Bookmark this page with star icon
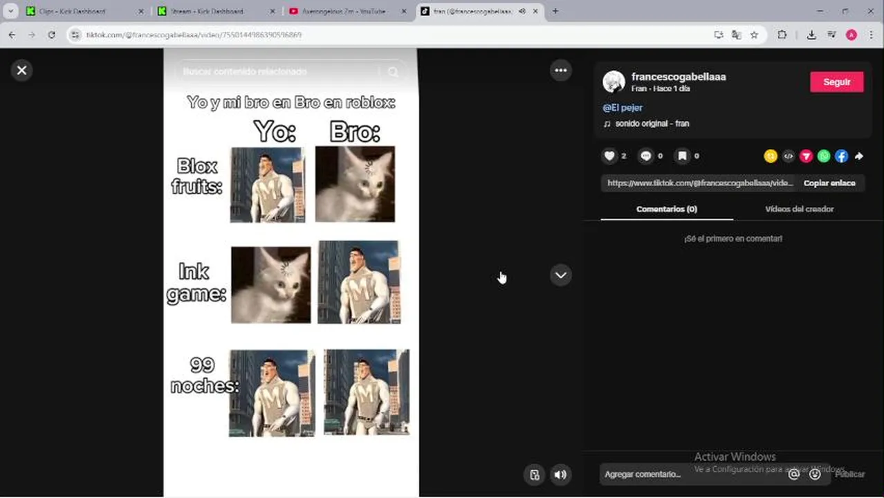Image resolution: width=884 pixels, height=498 pixels. pos(754,35)
